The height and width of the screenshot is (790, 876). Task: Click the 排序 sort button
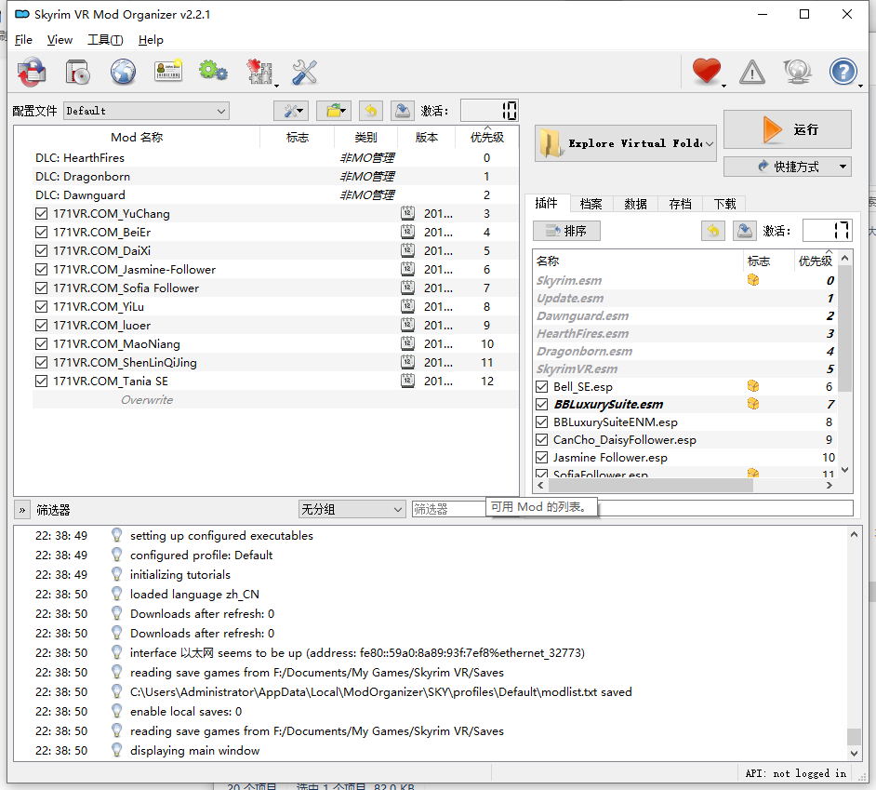(x=566, y=231)
